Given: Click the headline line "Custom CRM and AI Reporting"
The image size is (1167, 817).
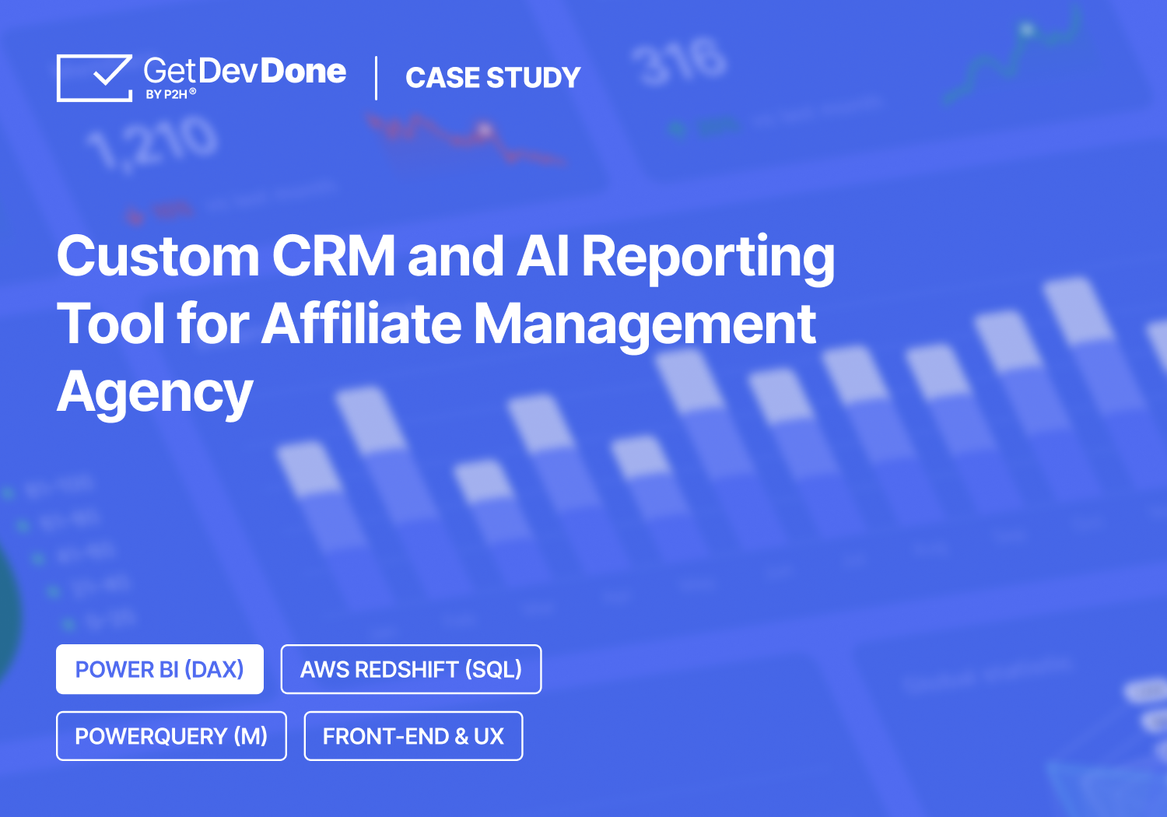Looking at the screenshot, I should pos(445,256).
